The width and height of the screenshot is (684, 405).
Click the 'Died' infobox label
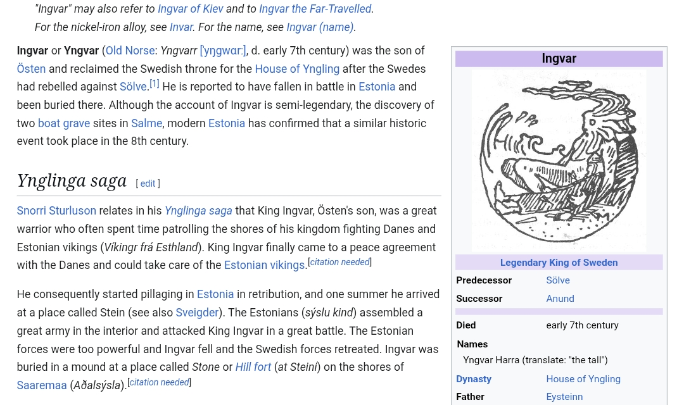click(466, 325)
